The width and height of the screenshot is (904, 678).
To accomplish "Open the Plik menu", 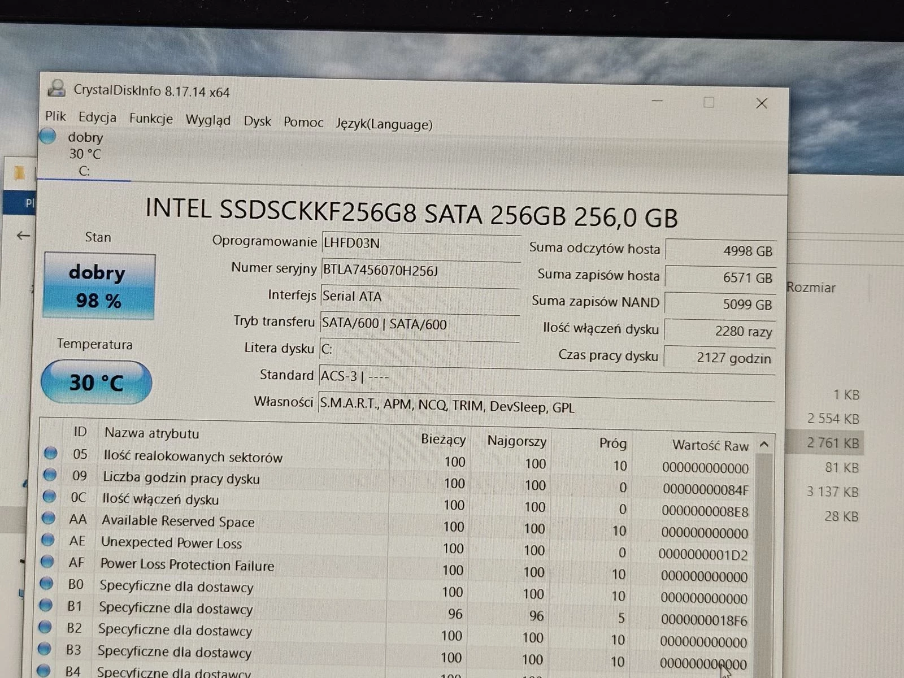I will pos(55,116).
